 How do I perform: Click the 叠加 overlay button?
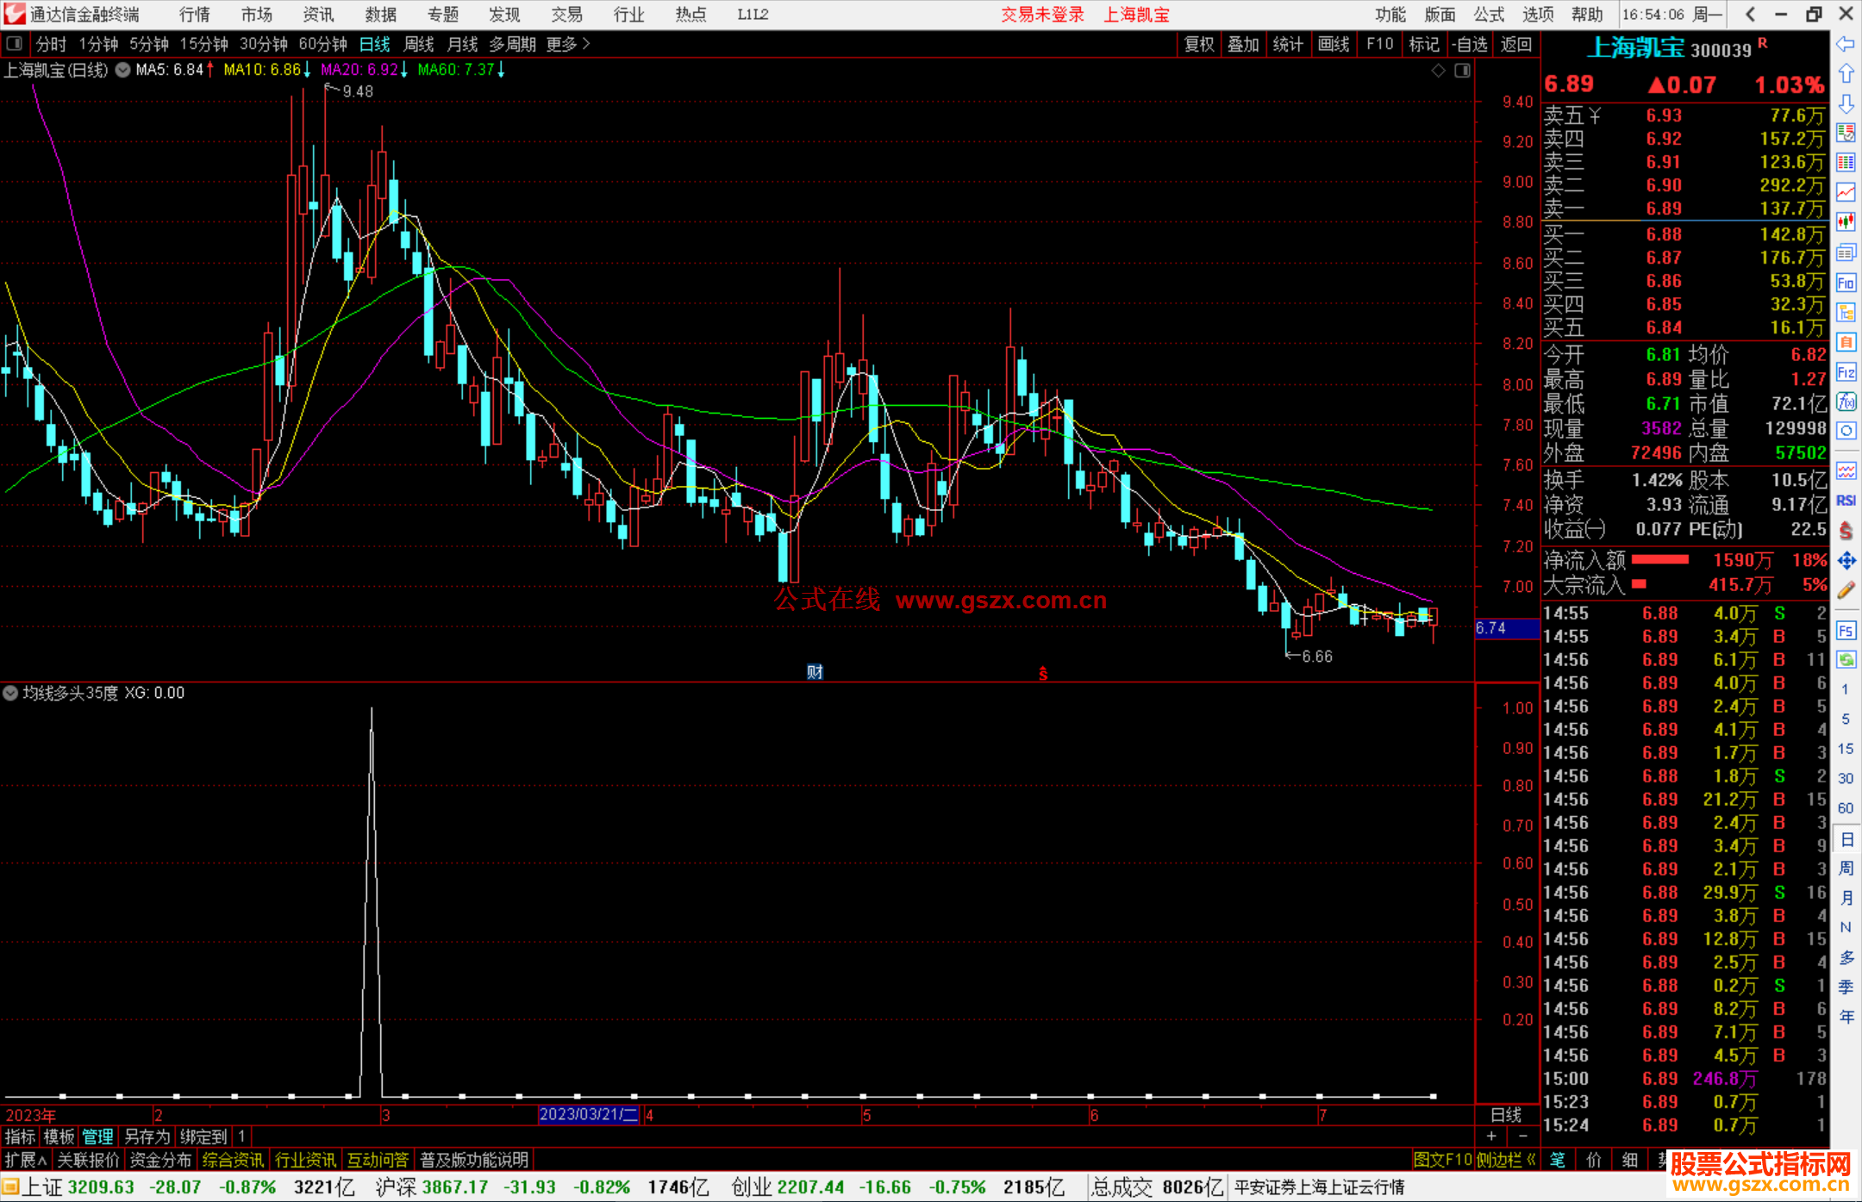pyautogui.click(x=1243, y=44)
